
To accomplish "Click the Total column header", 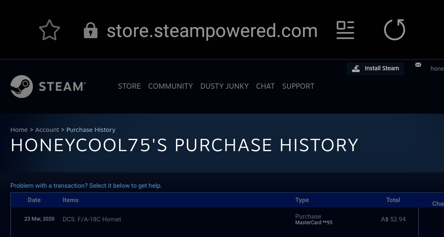I will coord(393,200).
